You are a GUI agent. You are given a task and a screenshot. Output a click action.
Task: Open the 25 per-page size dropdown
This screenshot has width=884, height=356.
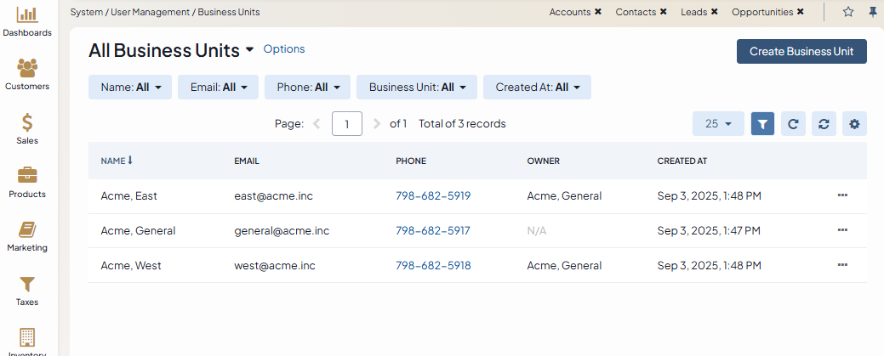tap(718, 124)
